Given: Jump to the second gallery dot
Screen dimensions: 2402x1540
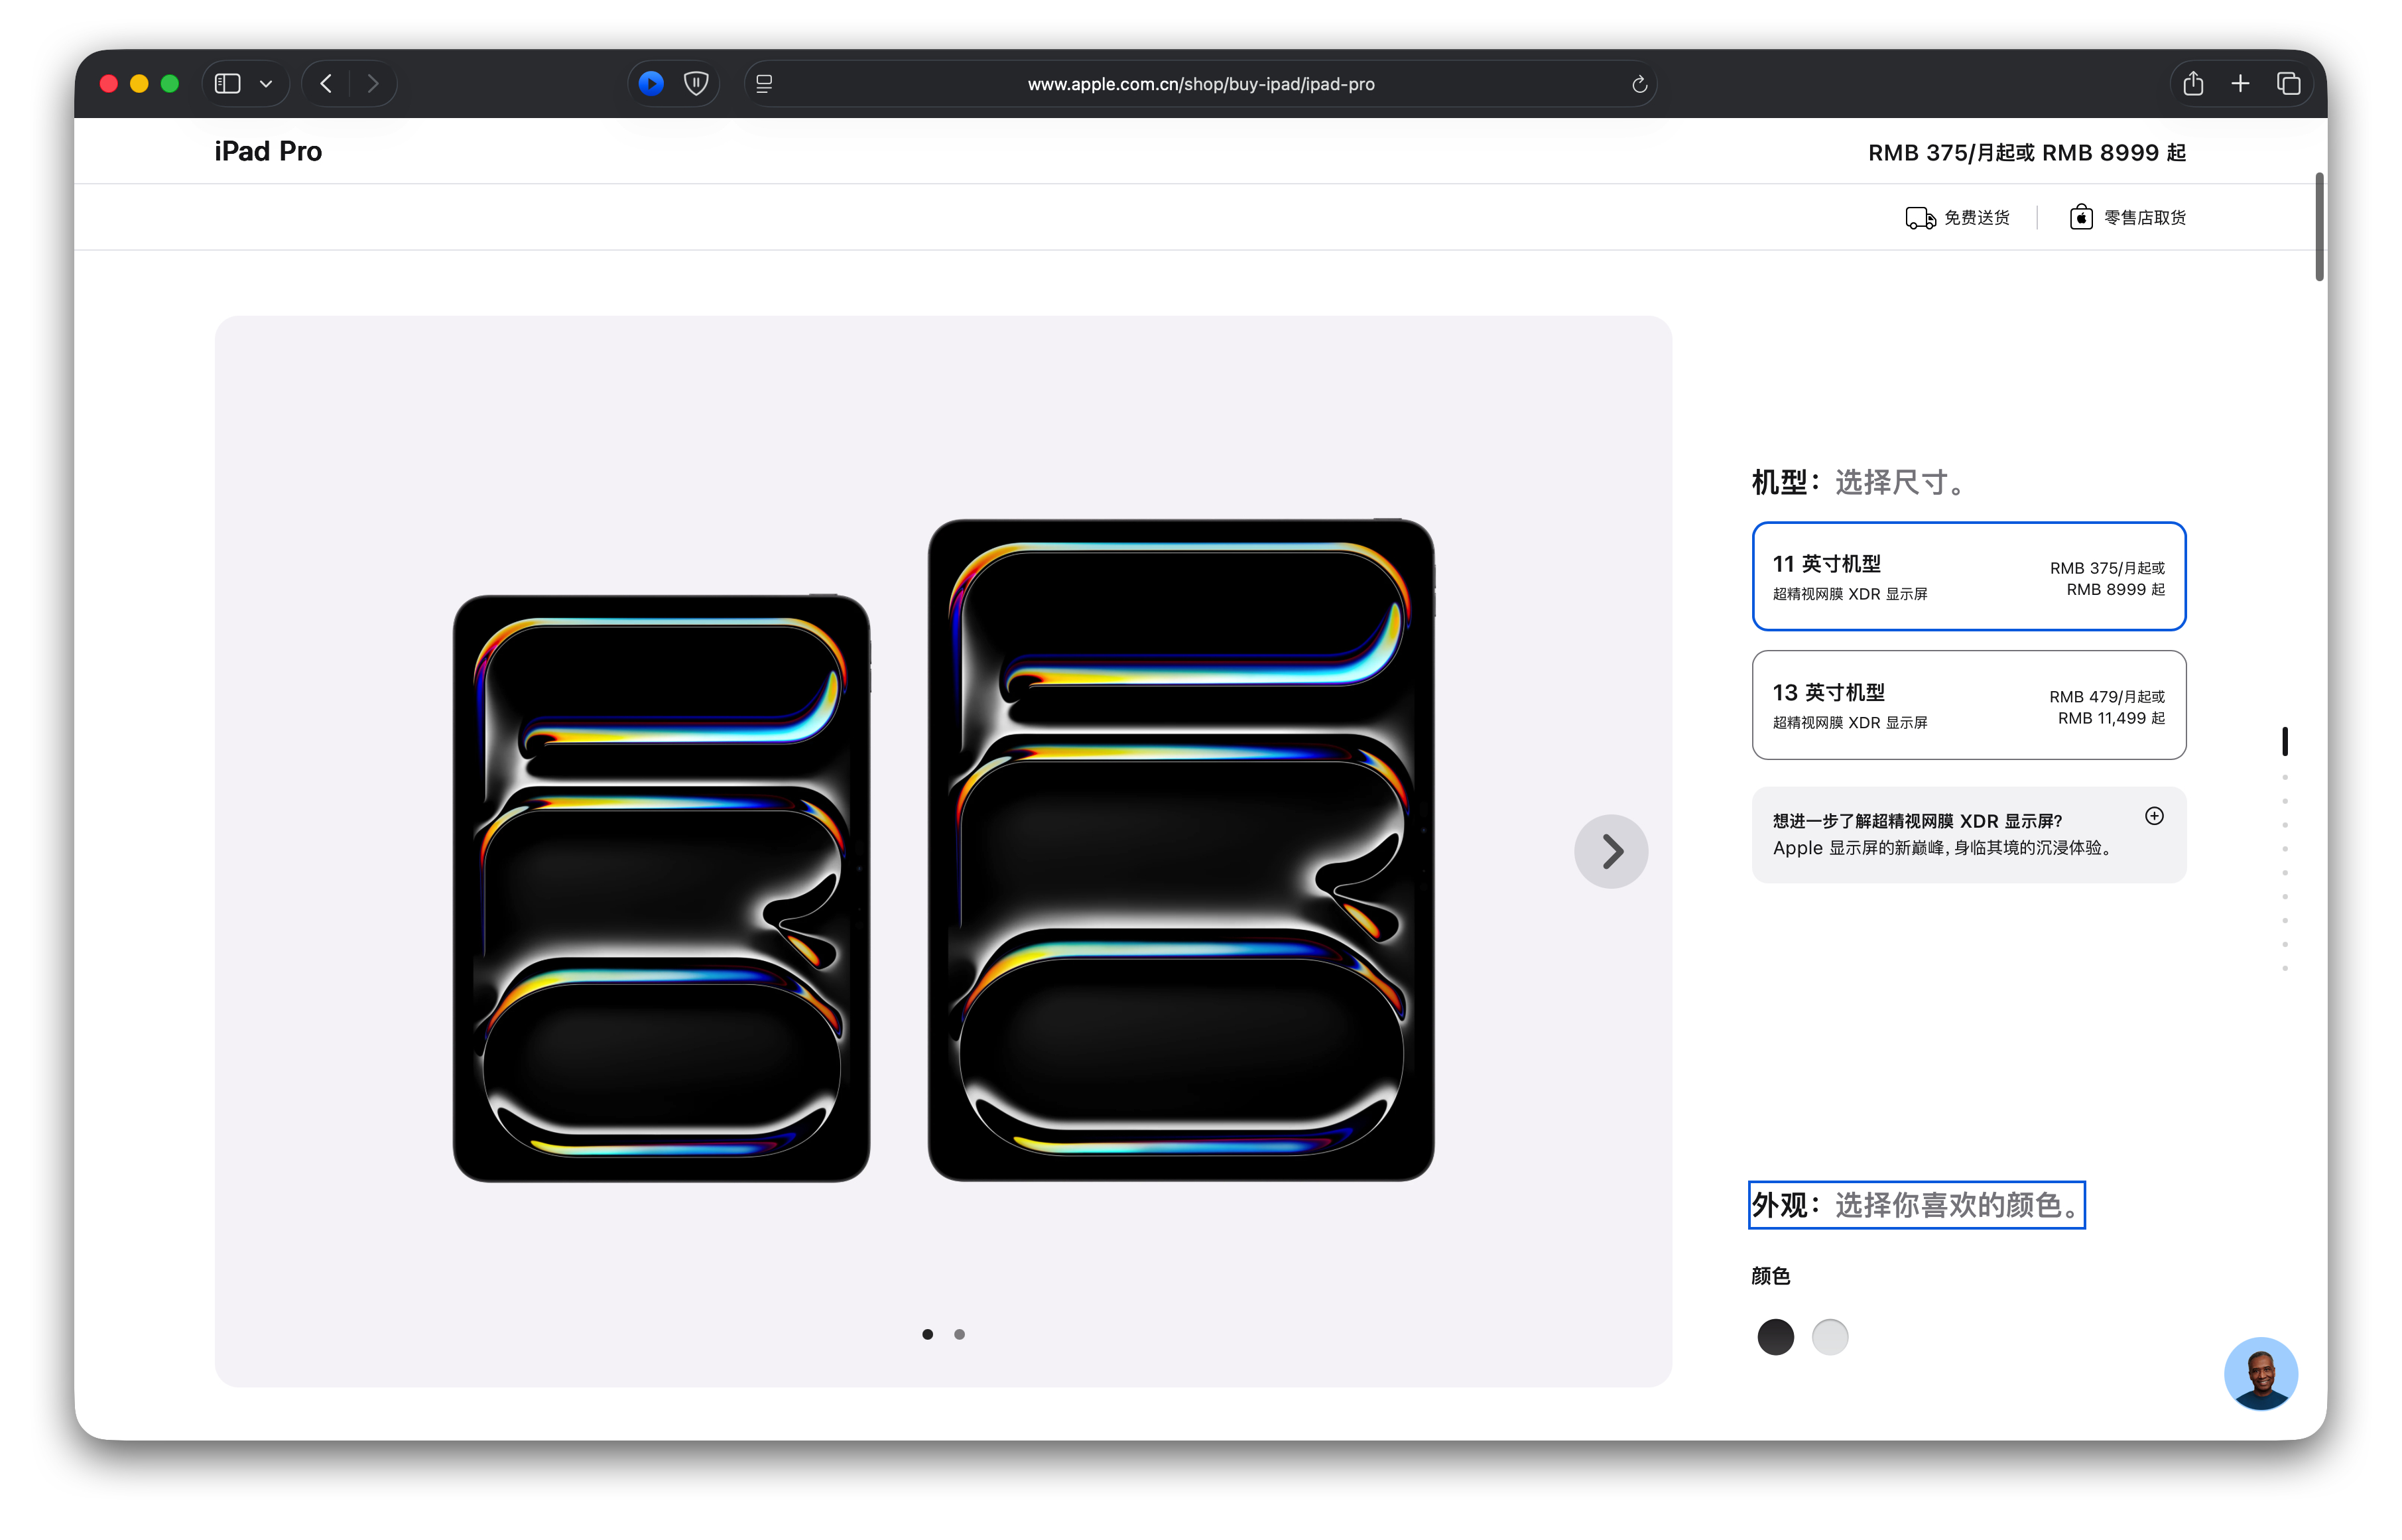Looking at the screenshot, I should click(959, 1334).
